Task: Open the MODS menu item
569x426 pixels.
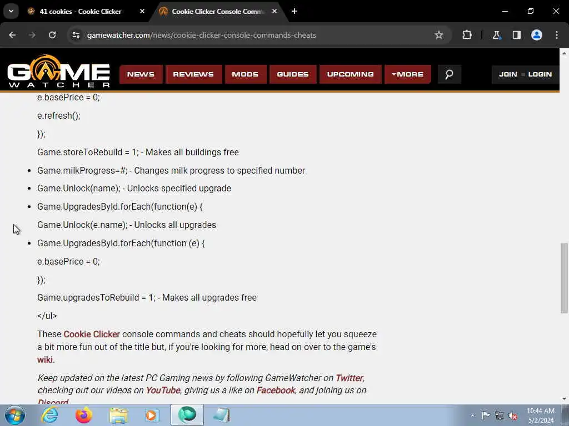Action: tap(245, 74)
